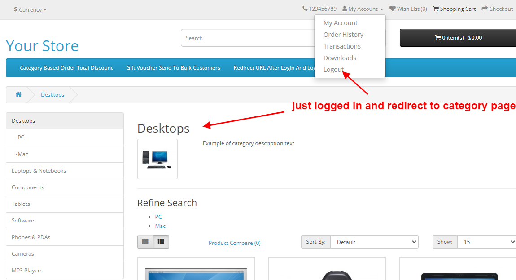Open Category Based Order Total Discount menu
The image size is (516, 280).
[x=66, y=67]
